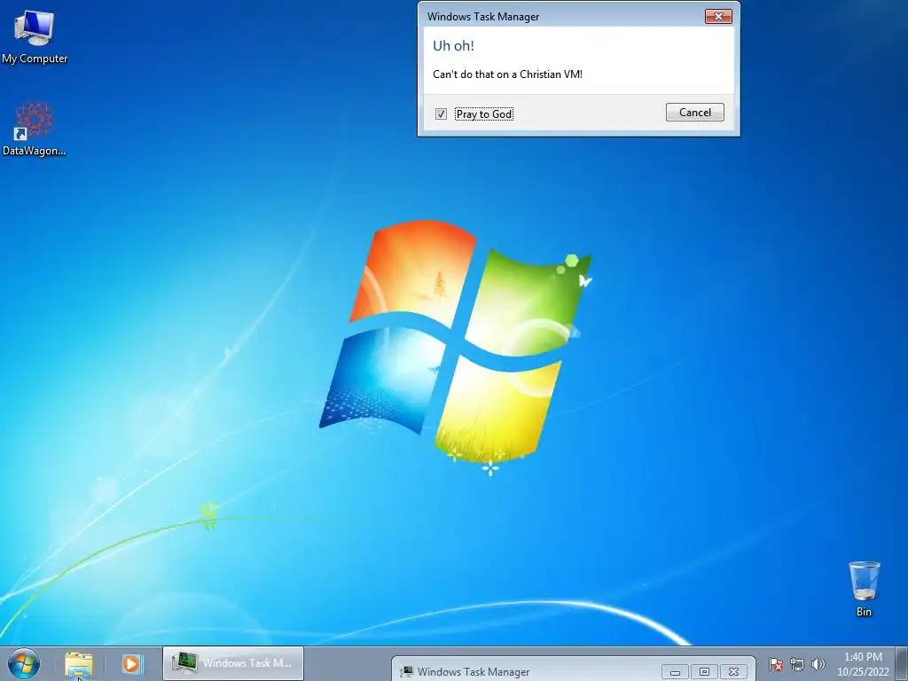
Task: Click the Uh oh! heading text
Action: (x=453, y=46)
